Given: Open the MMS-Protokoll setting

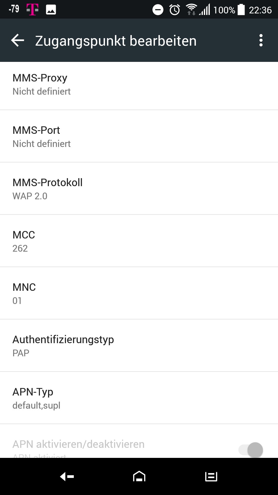Looking at the screenshot, I should coord(139,189).
